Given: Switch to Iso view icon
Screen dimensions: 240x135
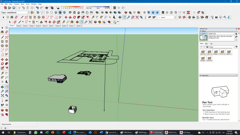Looking at the screenshot, I should pos(70,13).
